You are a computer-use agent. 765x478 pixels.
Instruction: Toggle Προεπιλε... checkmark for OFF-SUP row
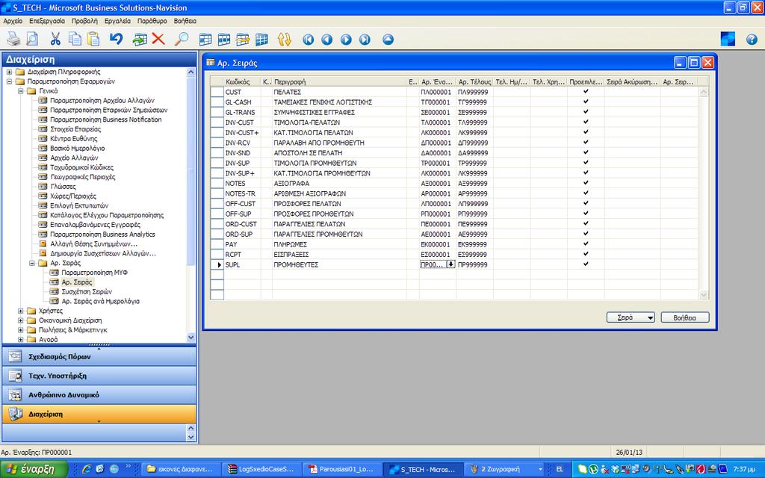point(586,213)
